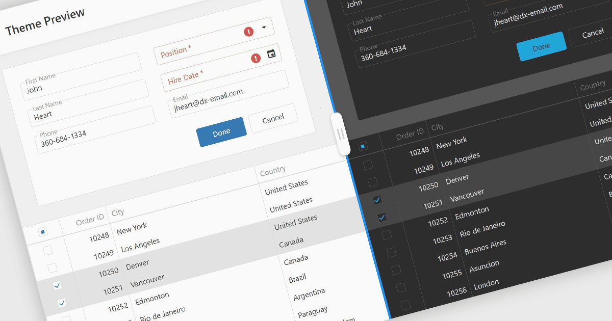
Task: Select Paraguay cell in light grid
Action: click(313, 312)
